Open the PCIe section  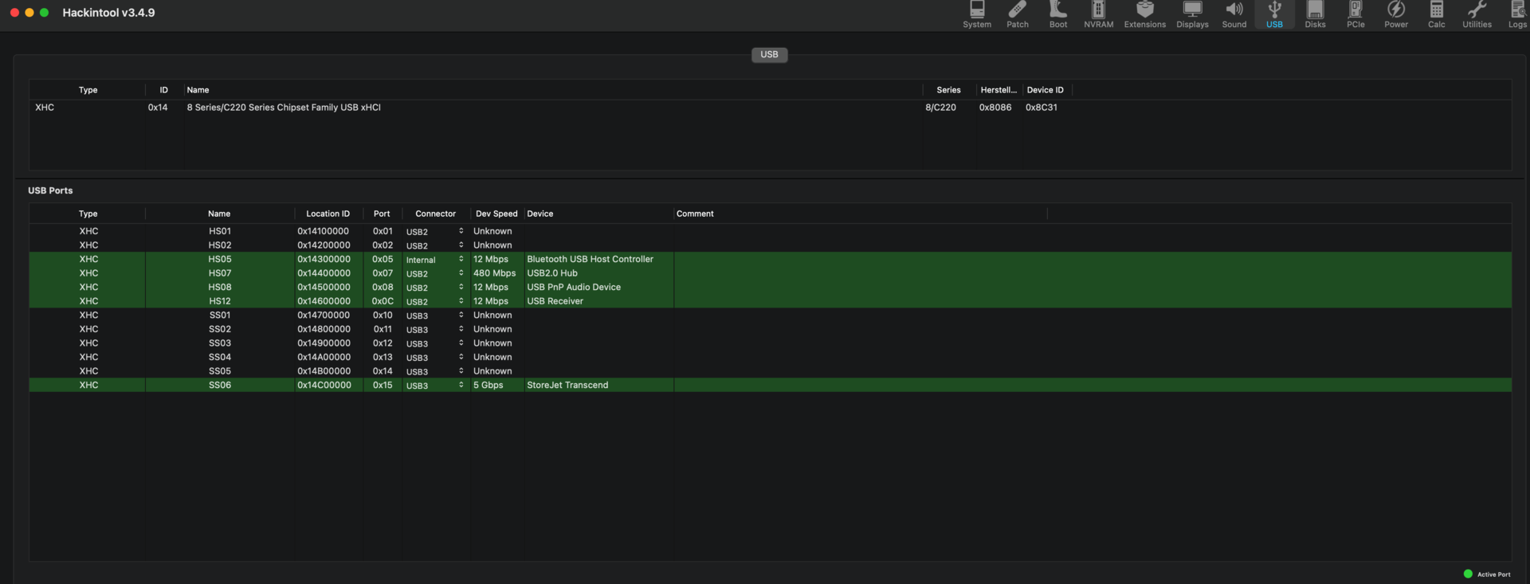1355,14
